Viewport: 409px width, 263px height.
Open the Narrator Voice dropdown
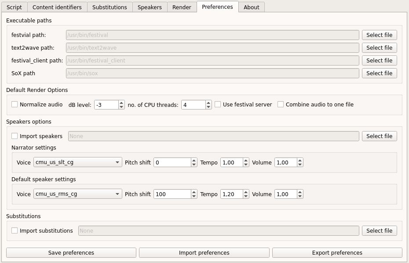point(78,162)
